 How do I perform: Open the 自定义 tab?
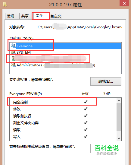(56, 16)
